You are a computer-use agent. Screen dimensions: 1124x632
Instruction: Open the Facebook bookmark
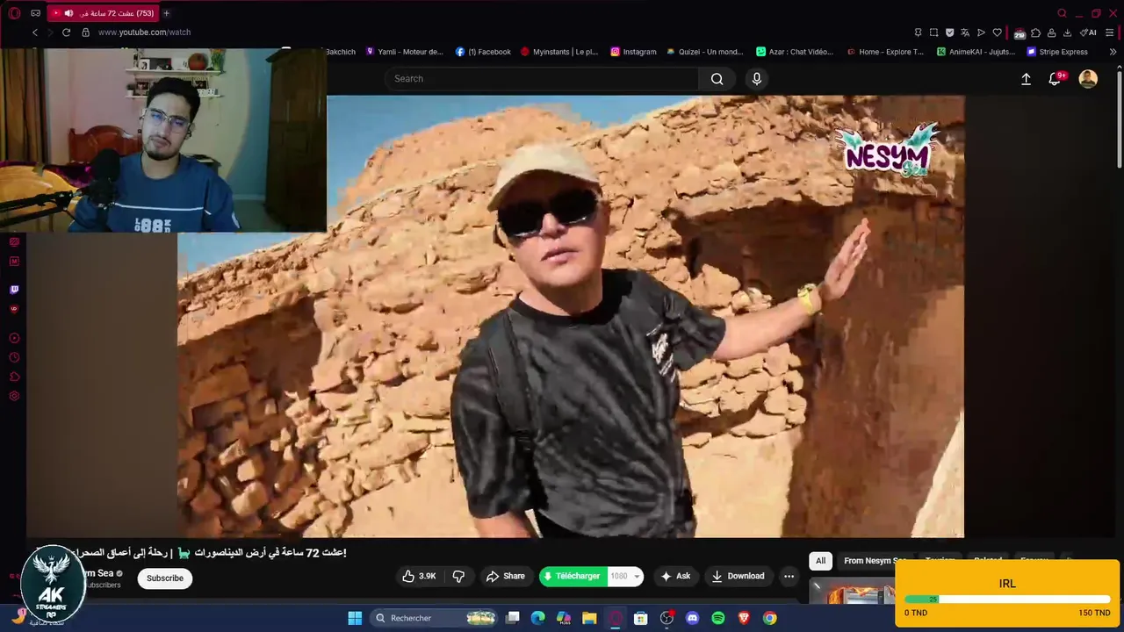(483, 52)
